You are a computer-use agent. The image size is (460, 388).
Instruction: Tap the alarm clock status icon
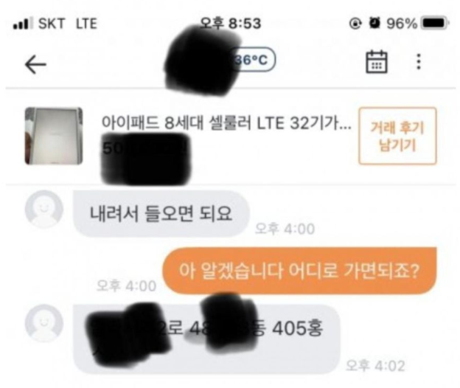click(374, 23)
